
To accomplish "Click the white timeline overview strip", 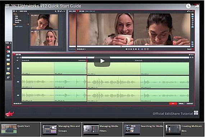I will click(x=105, y=57).
